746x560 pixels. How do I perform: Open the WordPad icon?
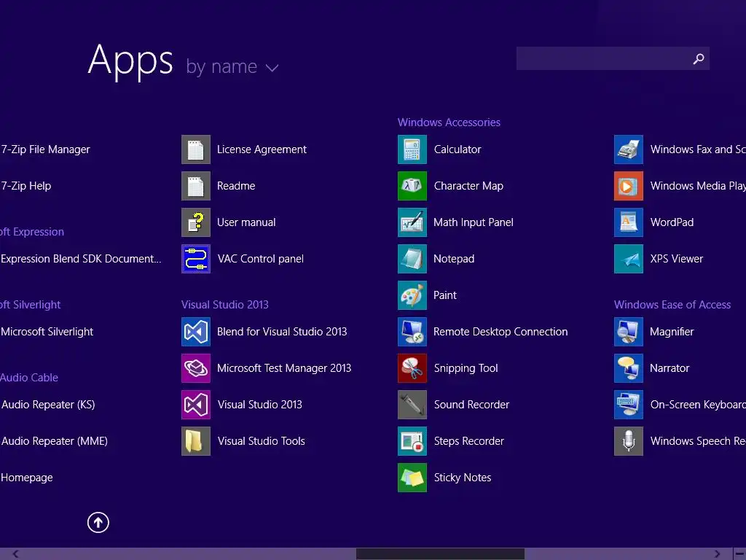pyautogui.click(x=629, y=222)
